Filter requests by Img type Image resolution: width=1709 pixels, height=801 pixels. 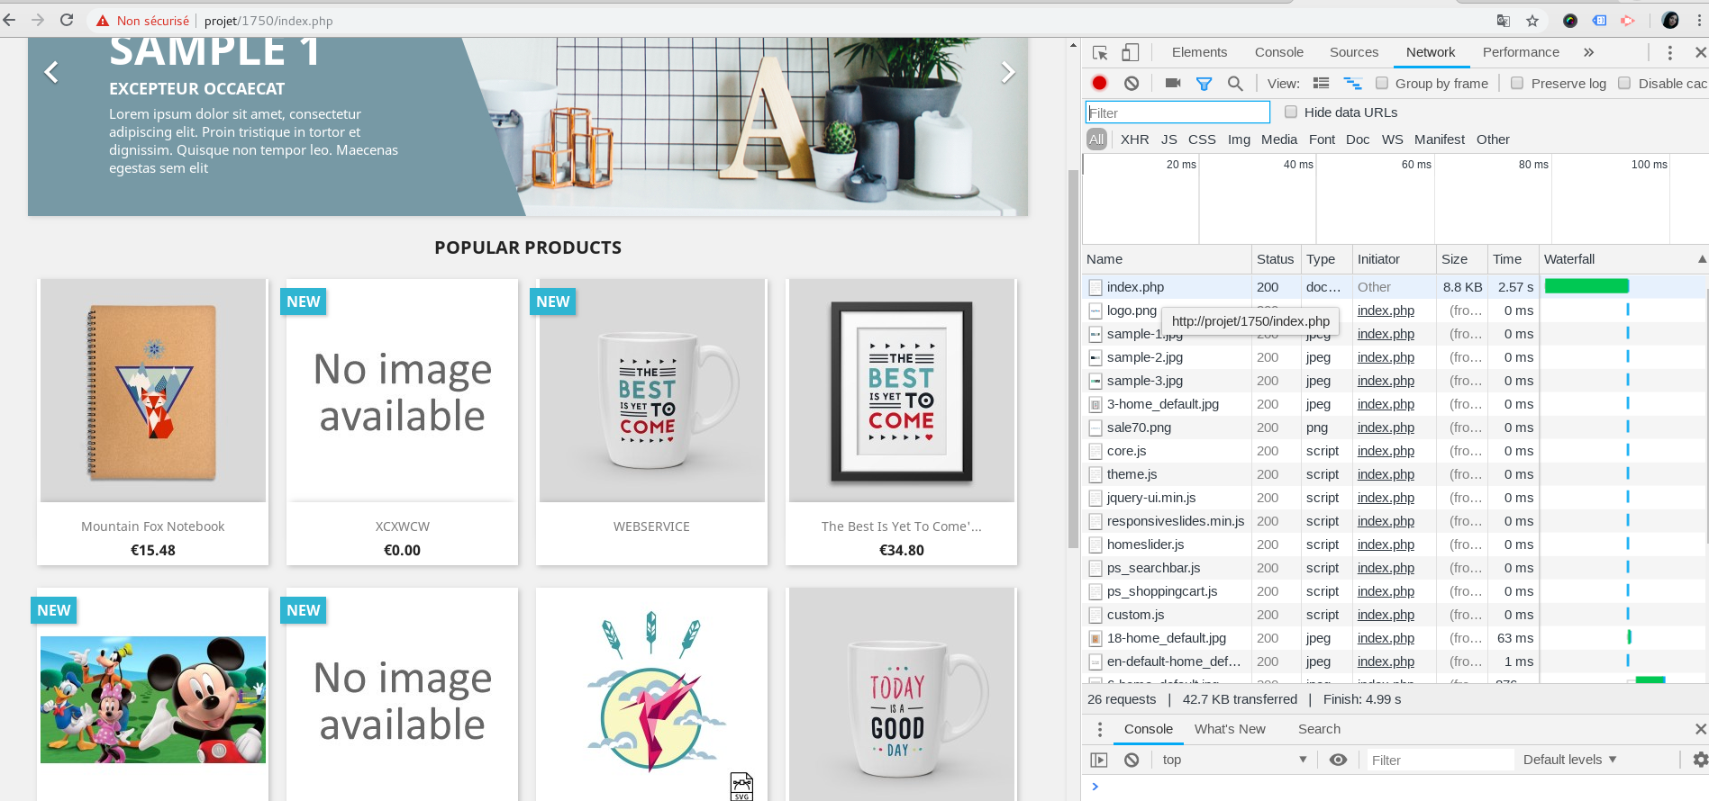pyautogui.click(x=1239, y=139)
